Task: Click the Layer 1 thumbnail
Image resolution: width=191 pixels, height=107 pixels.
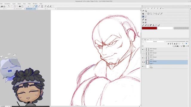Action: coord(148,62)
